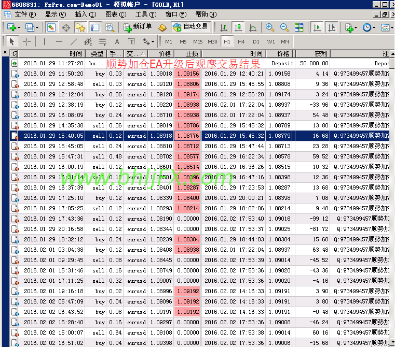The image size is (395, 347).
Task: Select the Fibonacci Retracement tool
Action: tap(103, 41)
